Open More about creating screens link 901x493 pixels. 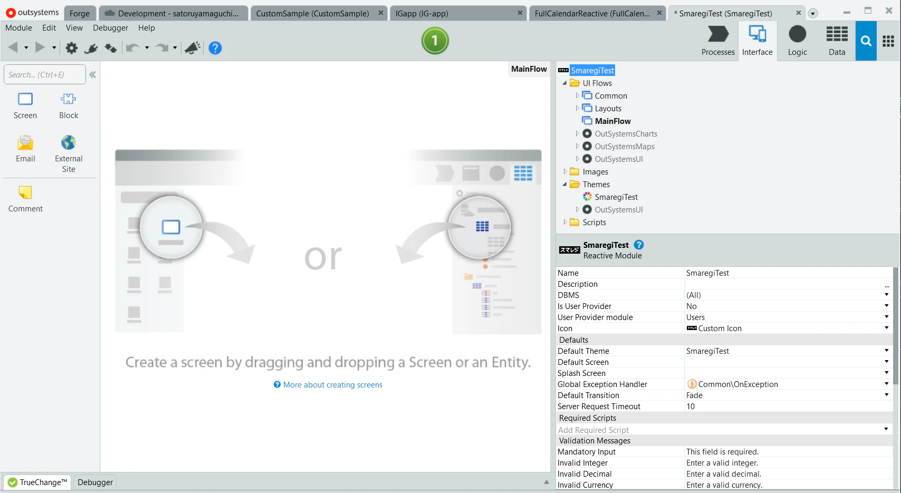point(333,385)
